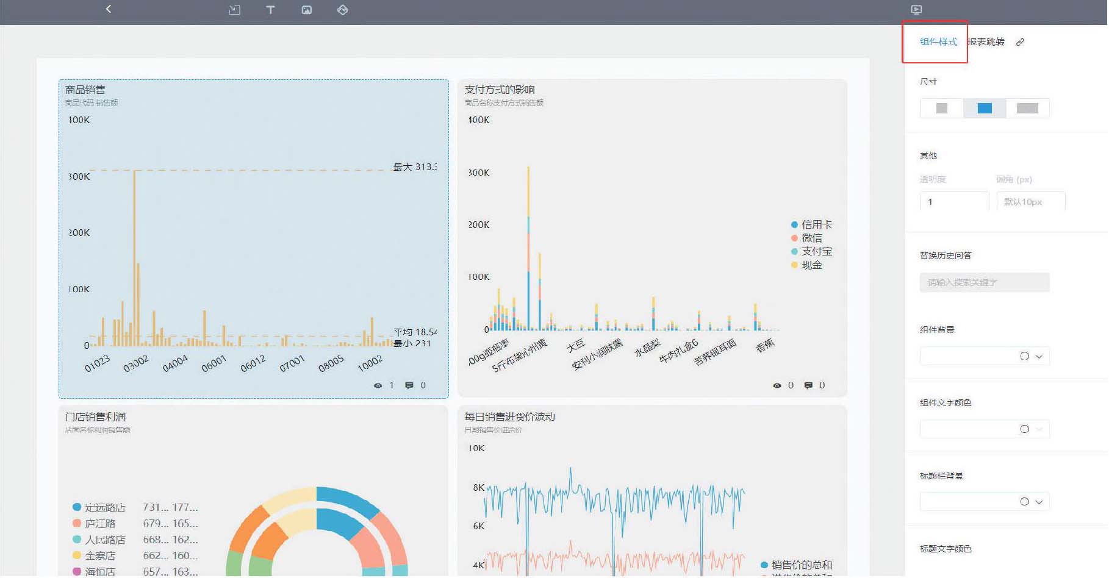Open the 标题栏背景 color dropdown arrow
Viewport: 1109px width, 578px height.
click(x=1039, y=502)
